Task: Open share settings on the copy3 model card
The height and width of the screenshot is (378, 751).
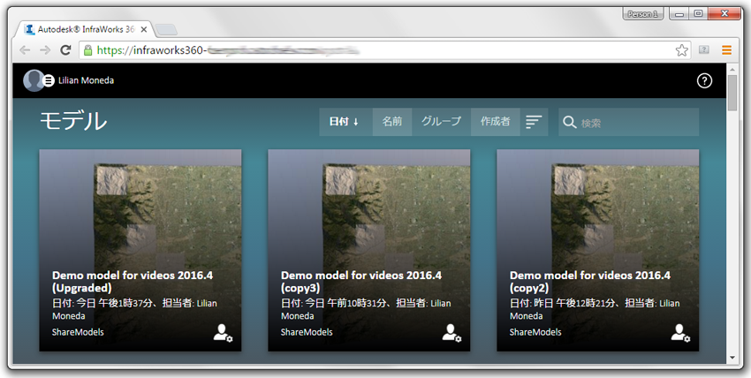Action: [x=451, y=333]
